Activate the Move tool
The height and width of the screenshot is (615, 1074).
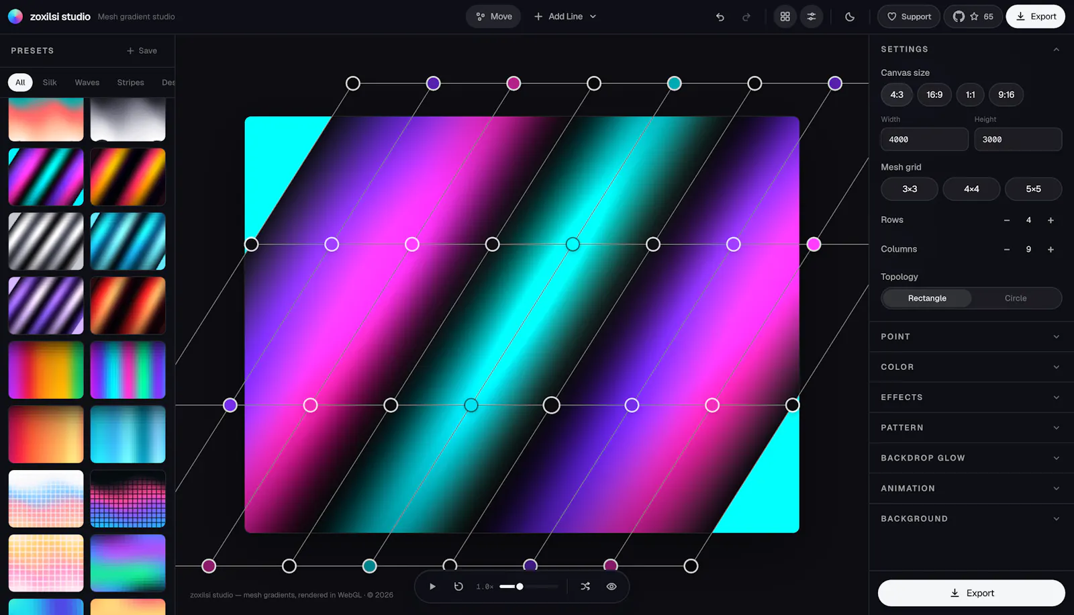click(493, 17)
